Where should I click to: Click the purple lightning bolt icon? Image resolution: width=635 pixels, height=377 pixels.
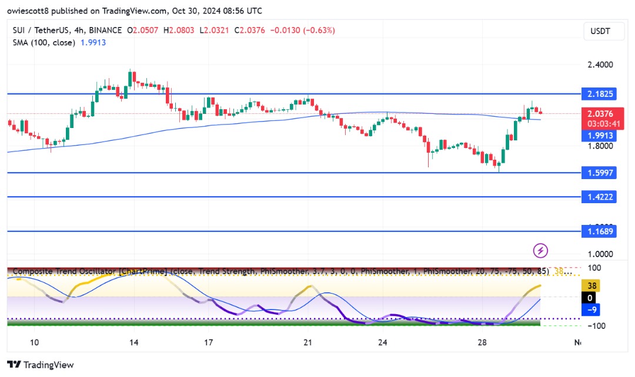pos(540,250)
